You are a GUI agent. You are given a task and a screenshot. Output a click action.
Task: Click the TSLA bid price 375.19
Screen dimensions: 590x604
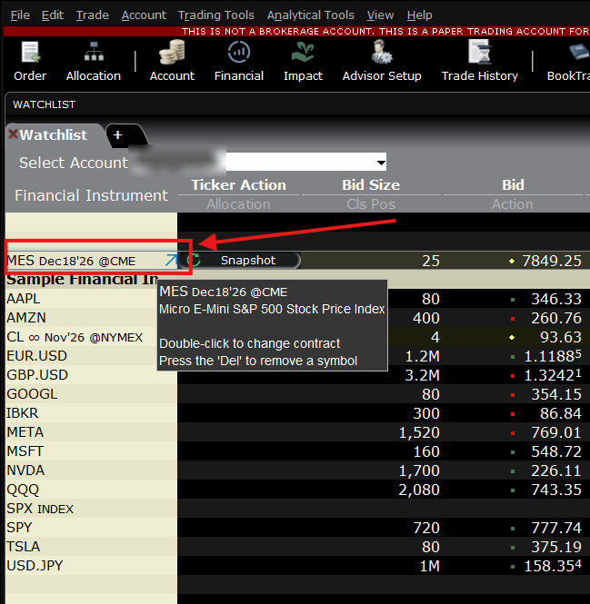556,547
